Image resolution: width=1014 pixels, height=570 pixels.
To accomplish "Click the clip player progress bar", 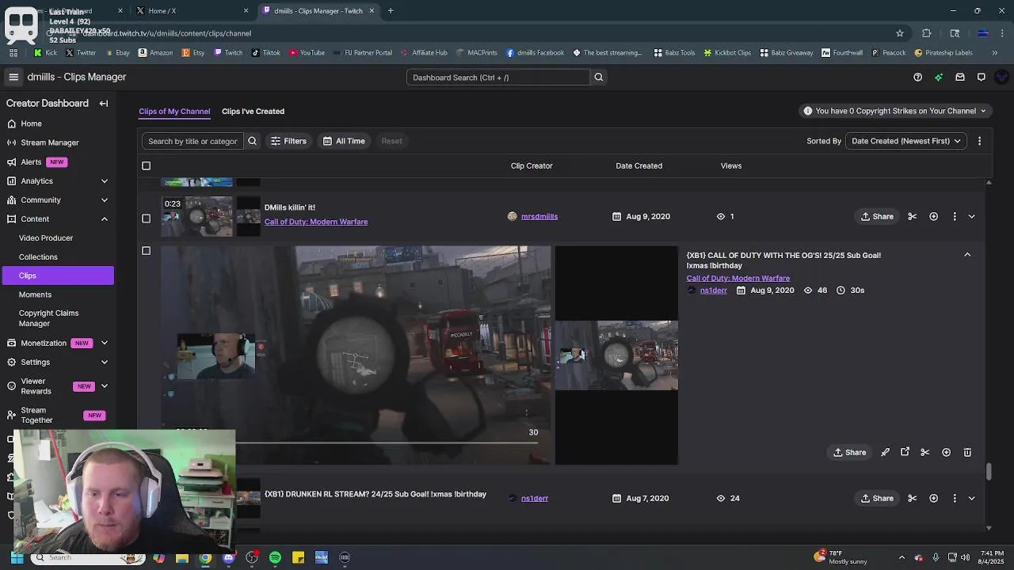I will 356,443.
